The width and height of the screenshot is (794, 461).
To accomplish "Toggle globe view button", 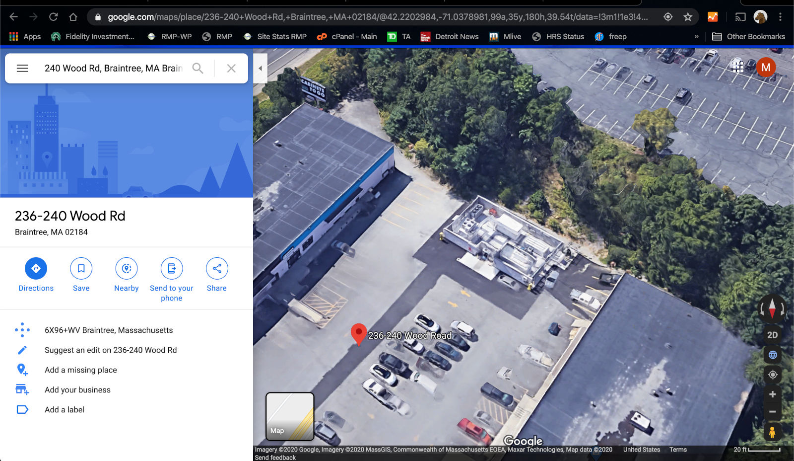I will point(772,355).
